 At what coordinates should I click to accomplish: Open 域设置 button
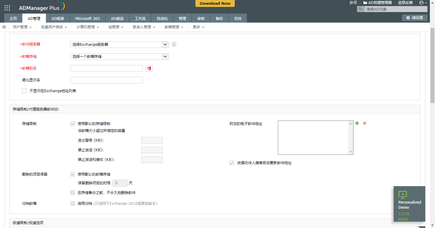pyautogui.click(x=414, y=18)
